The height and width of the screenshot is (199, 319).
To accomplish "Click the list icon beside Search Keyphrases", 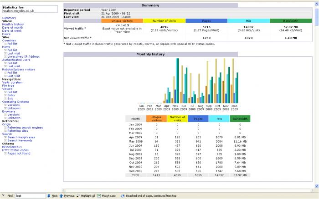I will click(5, 137).
